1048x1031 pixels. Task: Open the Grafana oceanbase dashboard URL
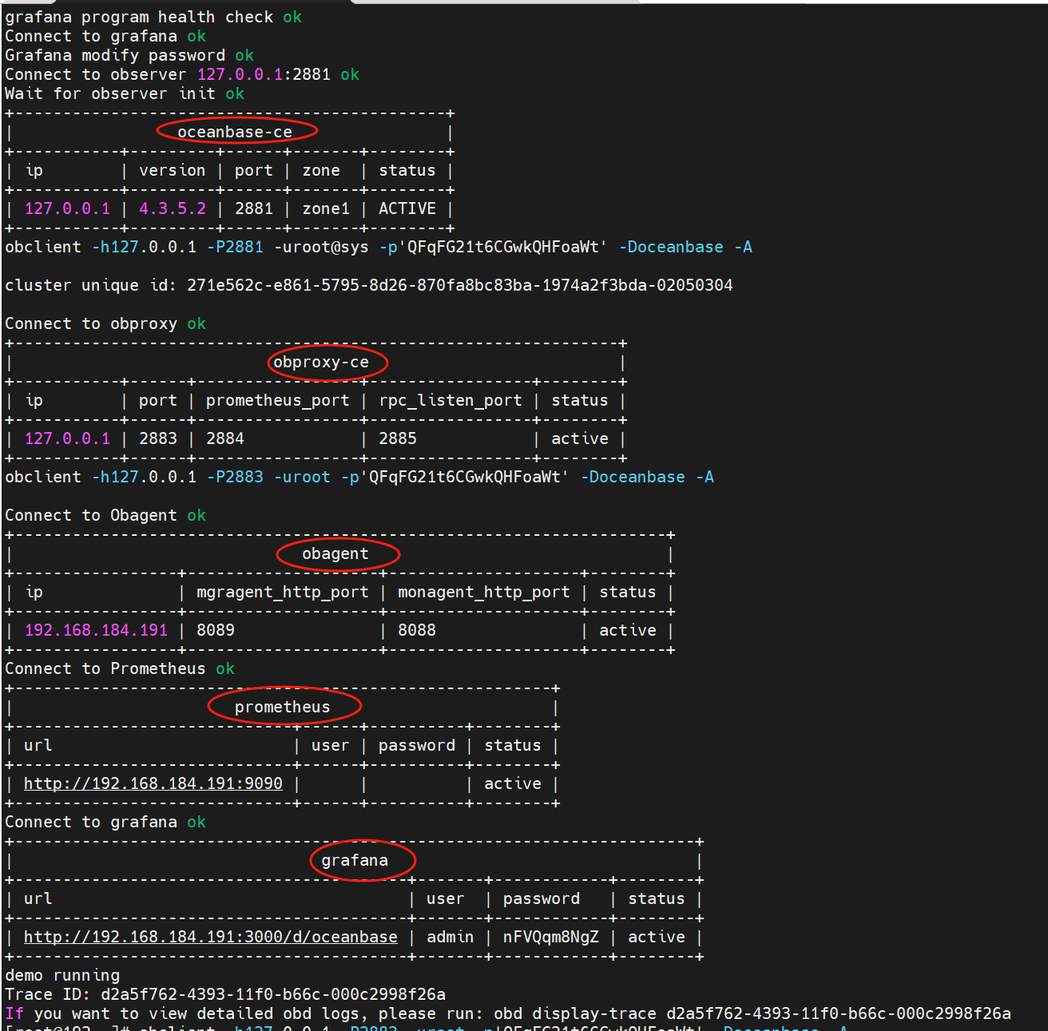211,937
